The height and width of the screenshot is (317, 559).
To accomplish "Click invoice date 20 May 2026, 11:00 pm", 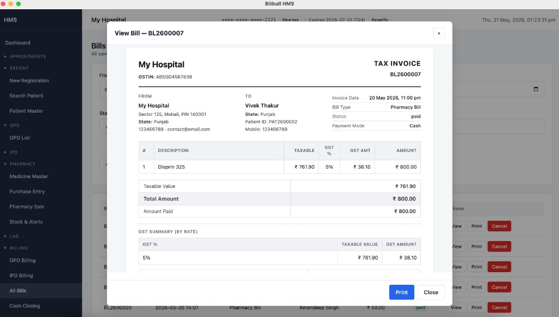I will pyautogui.click(x=395, y=98).
